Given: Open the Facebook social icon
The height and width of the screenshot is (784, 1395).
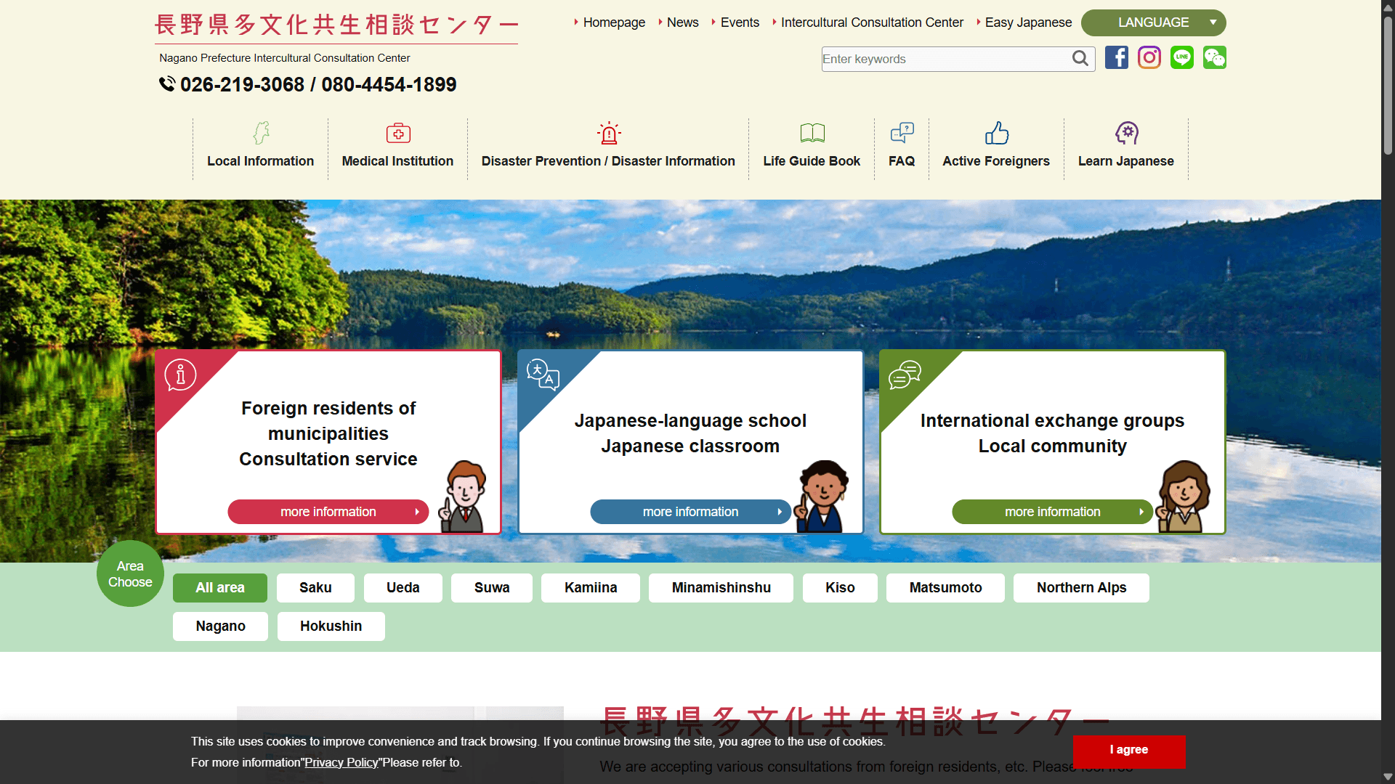Looking at the screenshot, I should click(1116, 57).
